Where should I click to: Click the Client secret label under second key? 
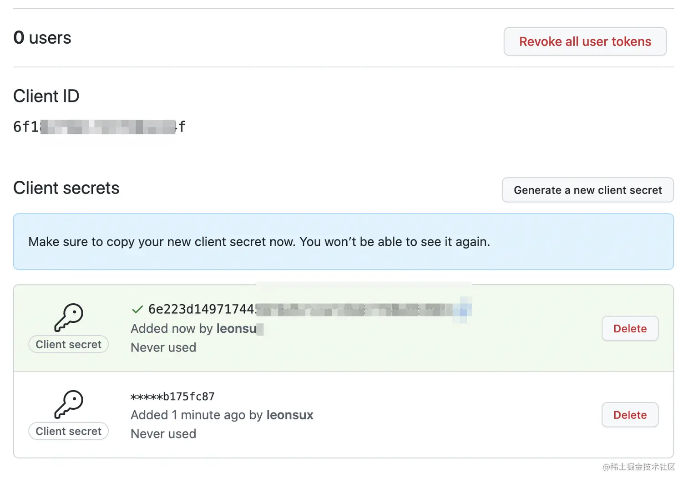(x=69, y=431)
